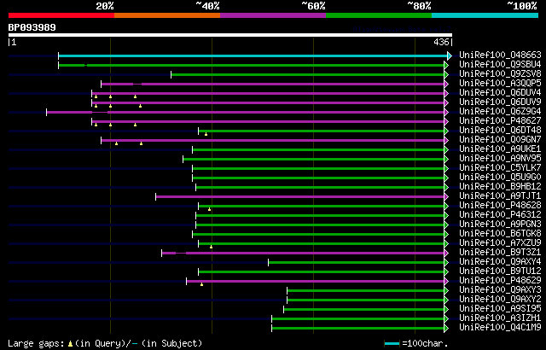Open the UniRef100_A9TJT1 label

(500, 196)
